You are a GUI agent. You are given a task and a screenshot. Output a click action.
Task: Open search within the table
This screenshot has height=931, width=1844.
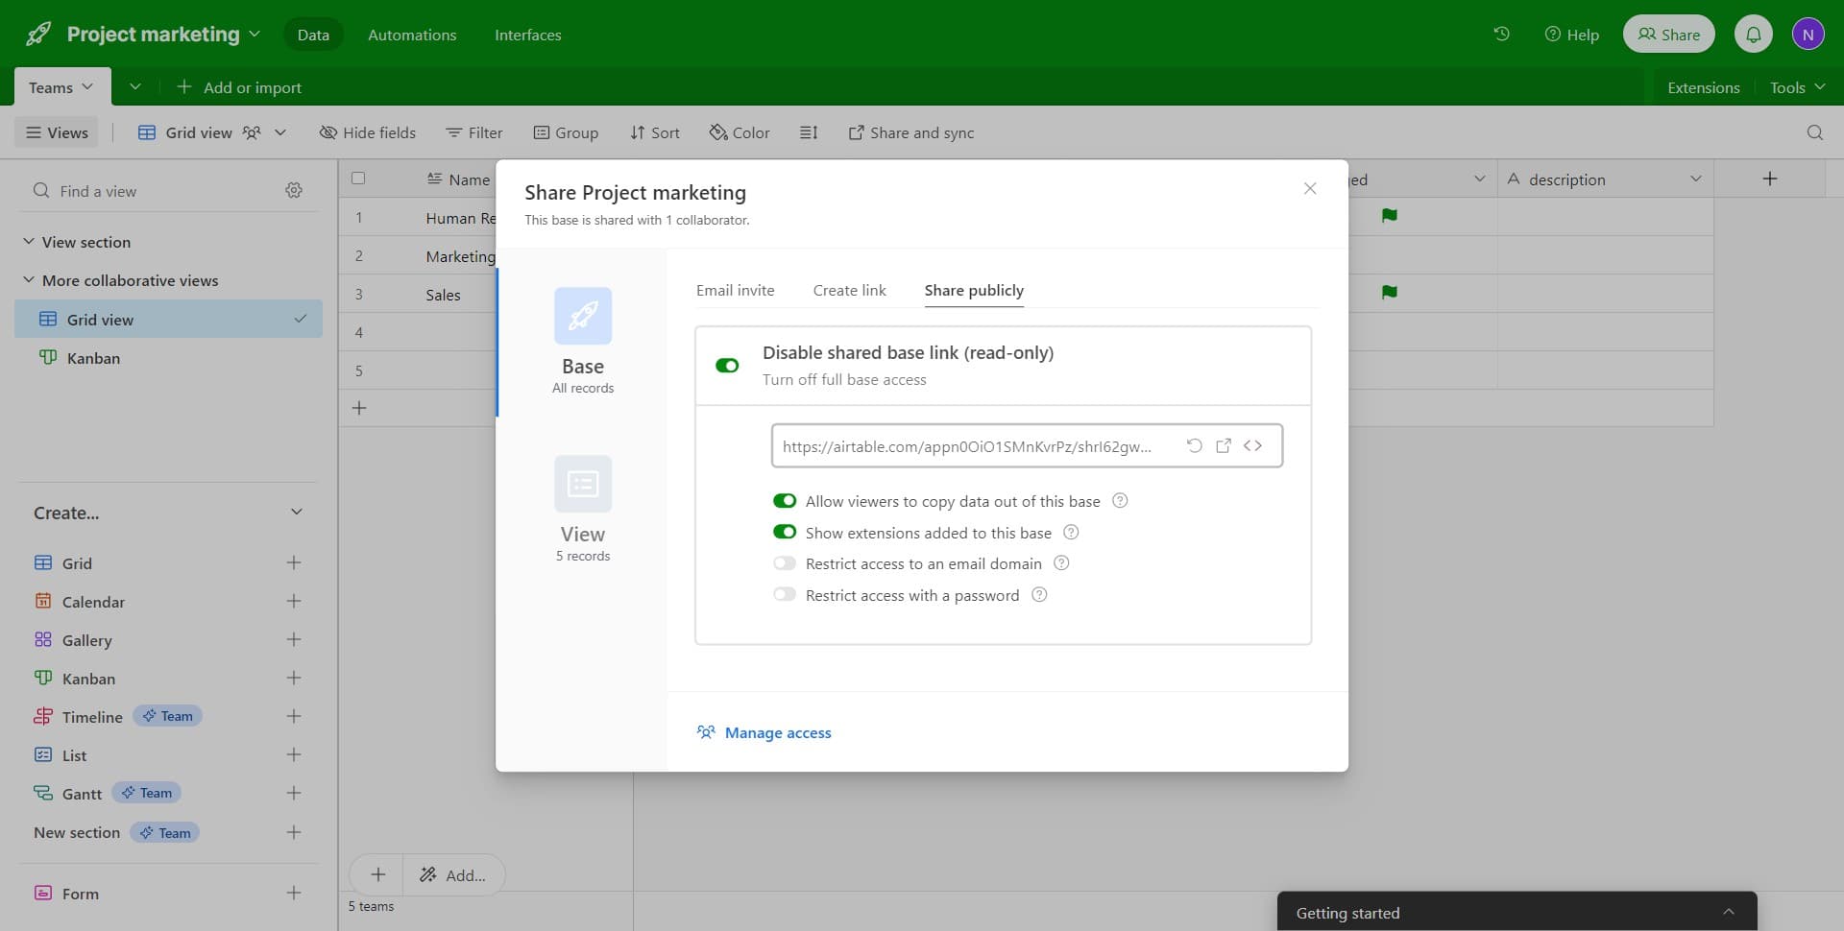1814,132
